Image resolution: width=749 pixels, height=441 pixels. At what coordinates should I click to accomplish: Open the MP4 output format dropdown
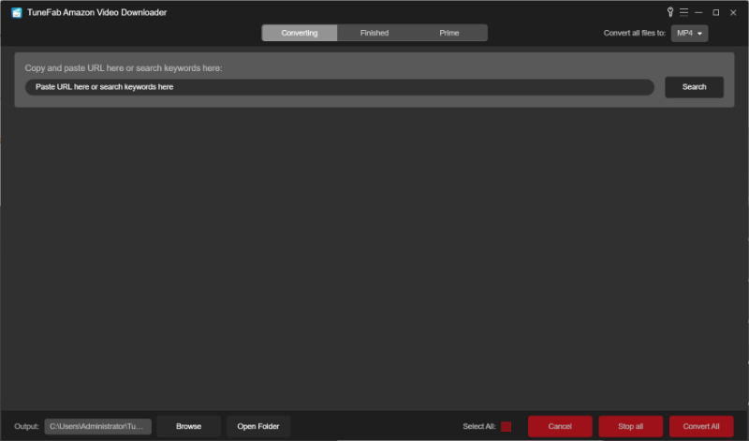[x=689, y=34]
